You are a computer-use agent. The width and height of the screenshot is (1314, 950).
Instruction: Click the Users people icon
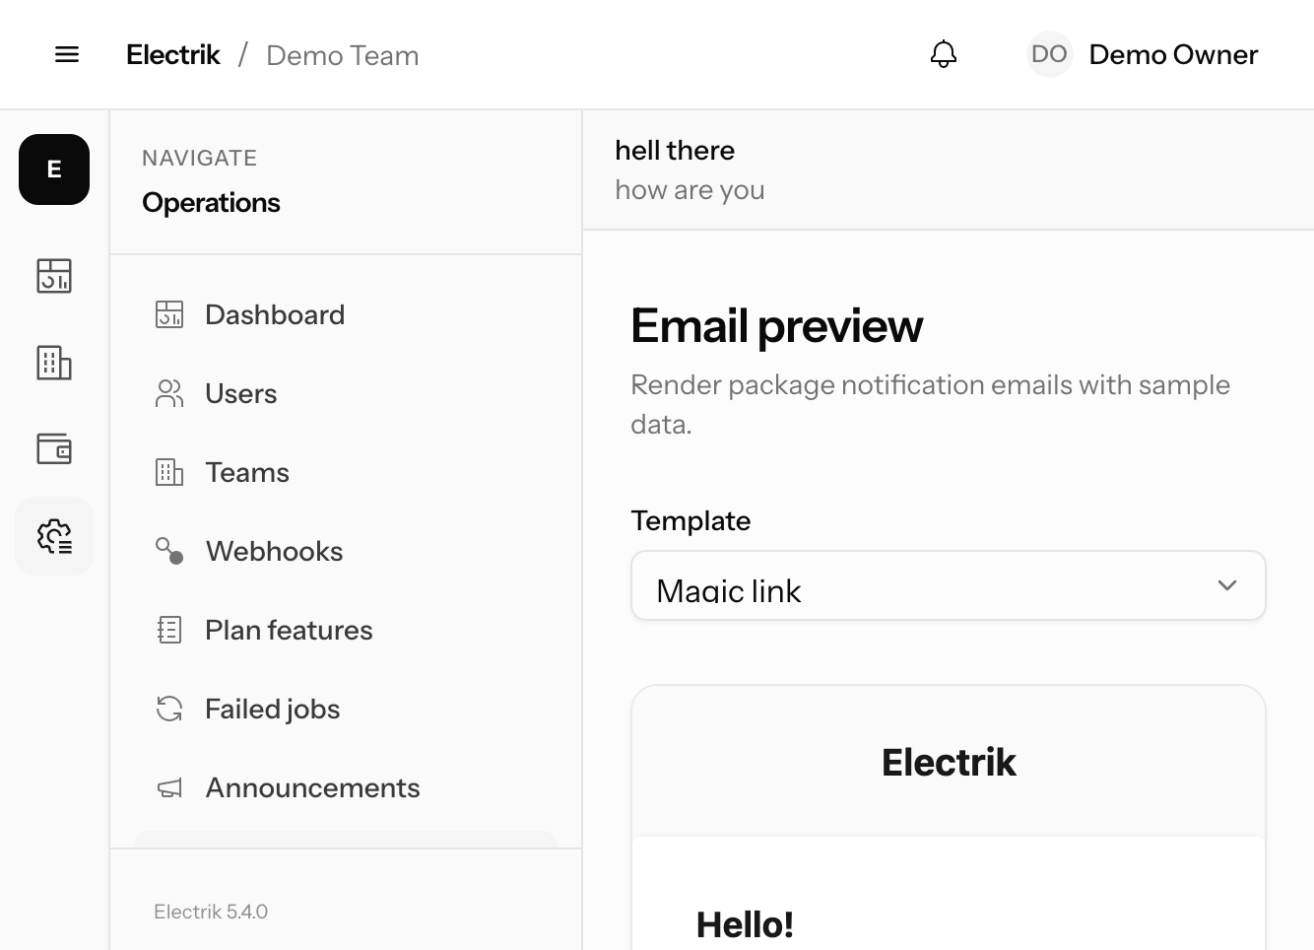pyautogui.click(x=169, y=393)
